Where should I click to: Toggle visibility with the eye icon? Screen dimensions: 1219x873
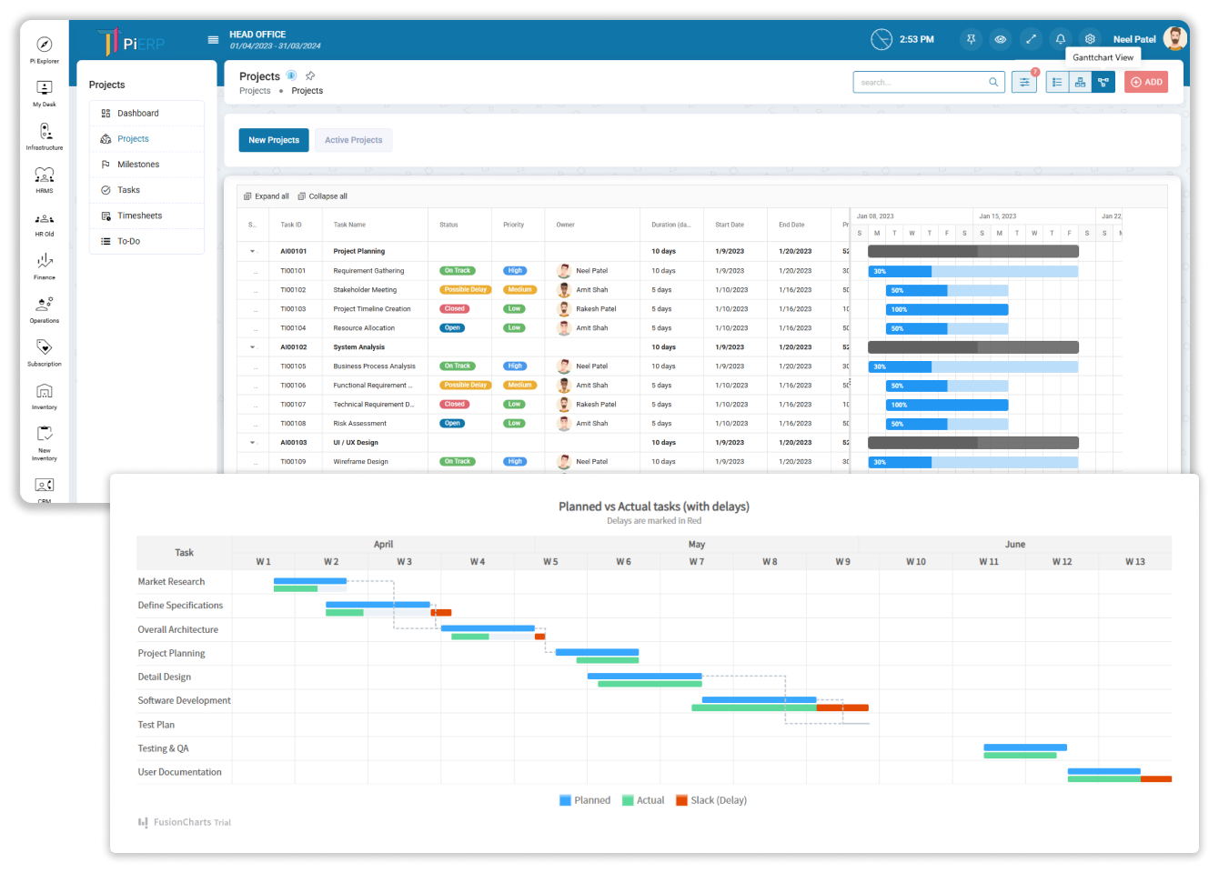[x=1001, y=39]
